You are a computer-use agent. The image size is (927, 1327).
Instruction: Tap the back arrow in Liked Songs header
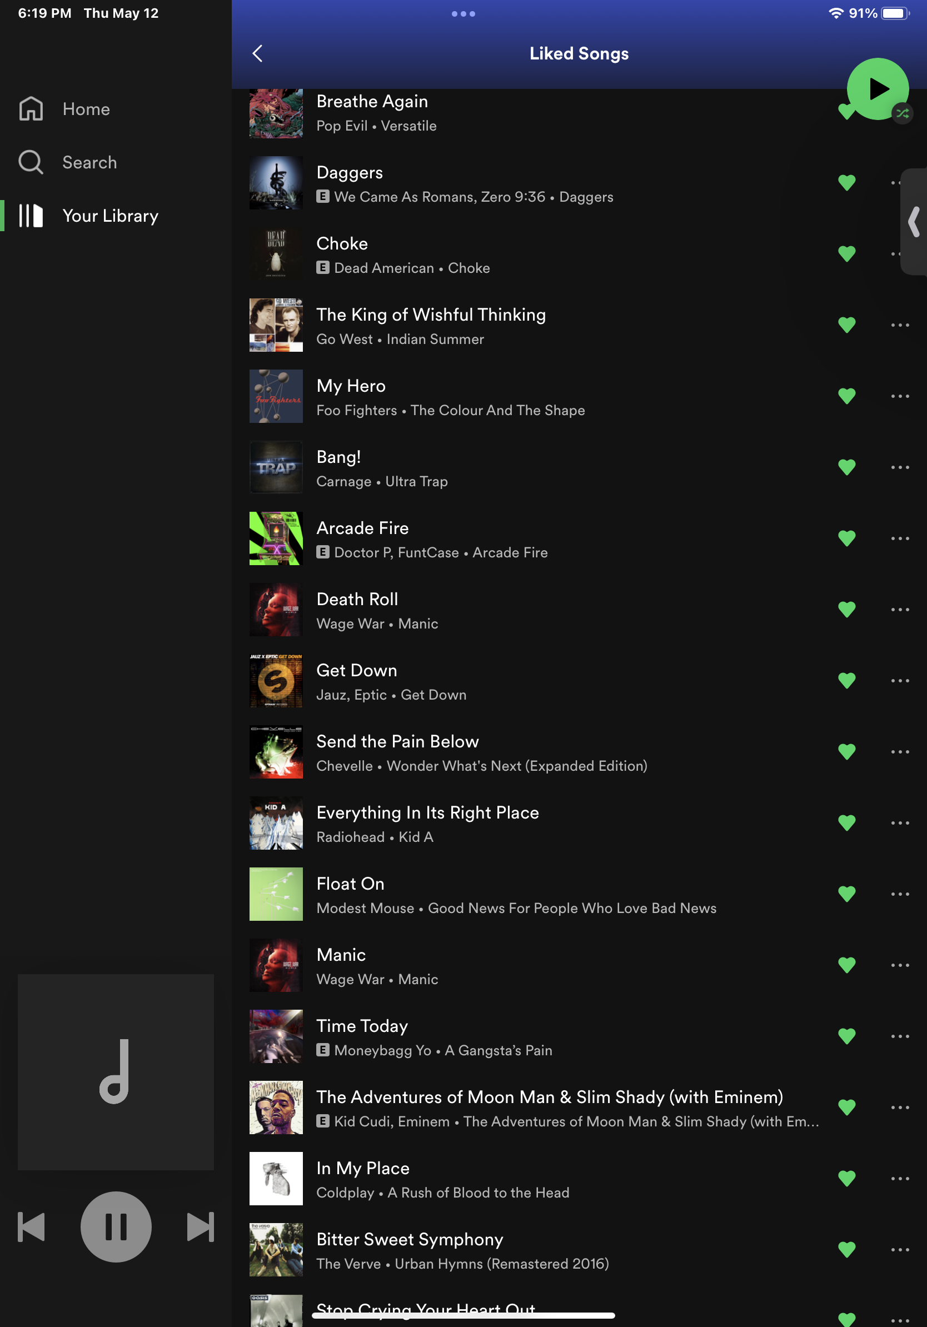(258, 54)
